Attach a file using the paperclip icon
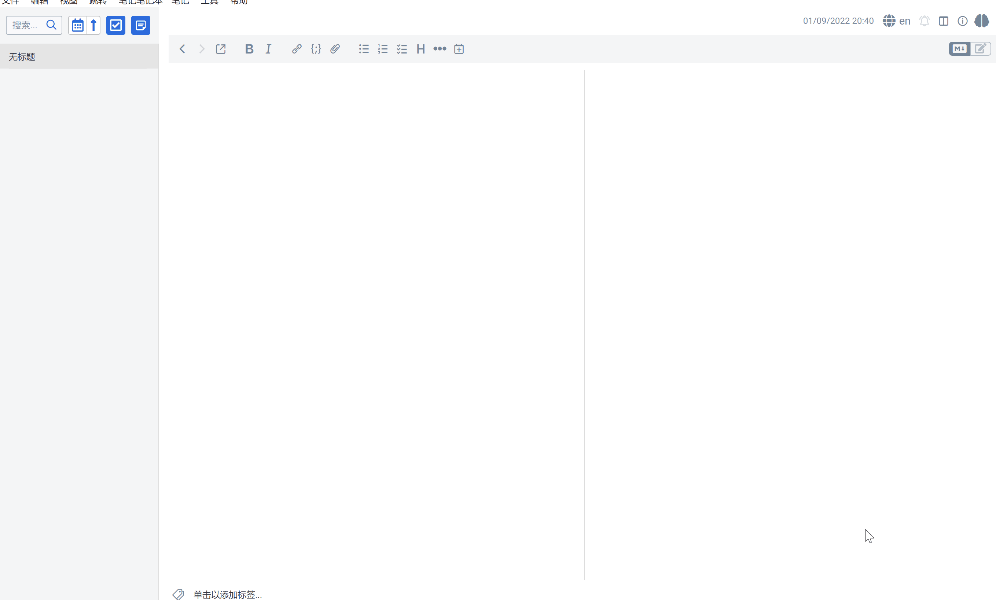Image resolution: width=996 pixels, height=600 pixels. [x=335, y=49]
